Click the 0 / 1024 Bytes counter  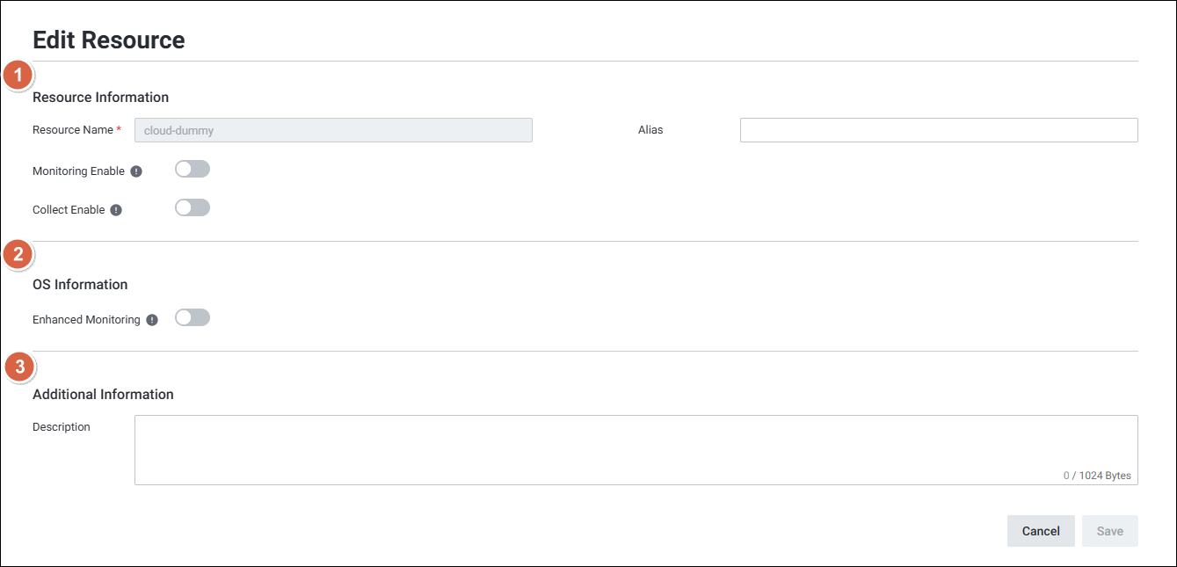point(1096,476)
